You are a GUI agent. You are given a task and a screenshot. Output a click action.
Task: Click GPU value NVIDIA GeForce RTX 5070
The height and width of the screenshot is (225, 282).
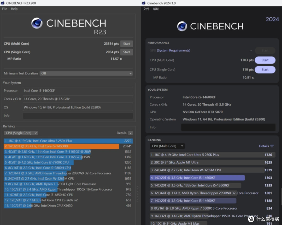[203, 112]
